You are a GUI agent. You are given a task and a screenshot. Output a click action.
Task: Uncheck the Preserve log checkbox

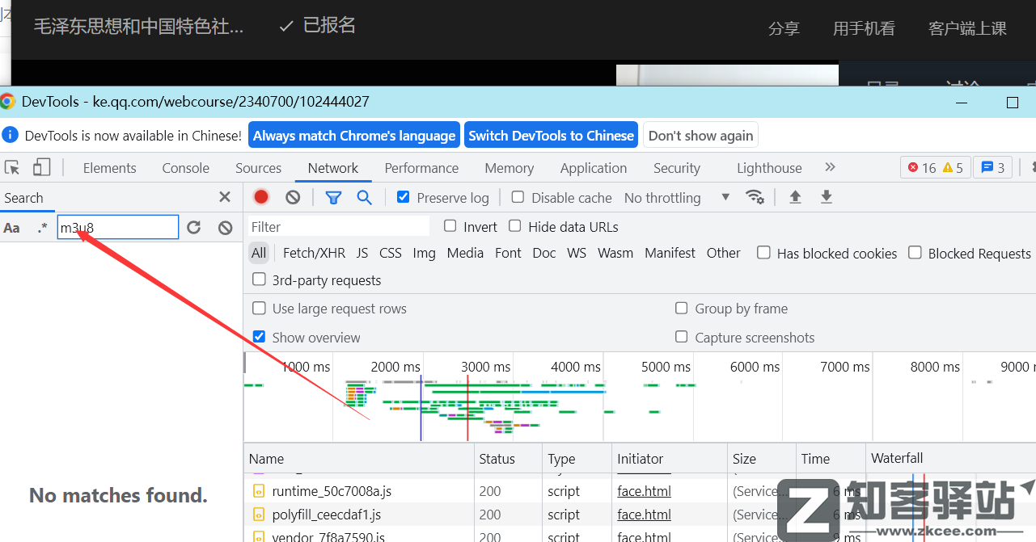[404, 197]
